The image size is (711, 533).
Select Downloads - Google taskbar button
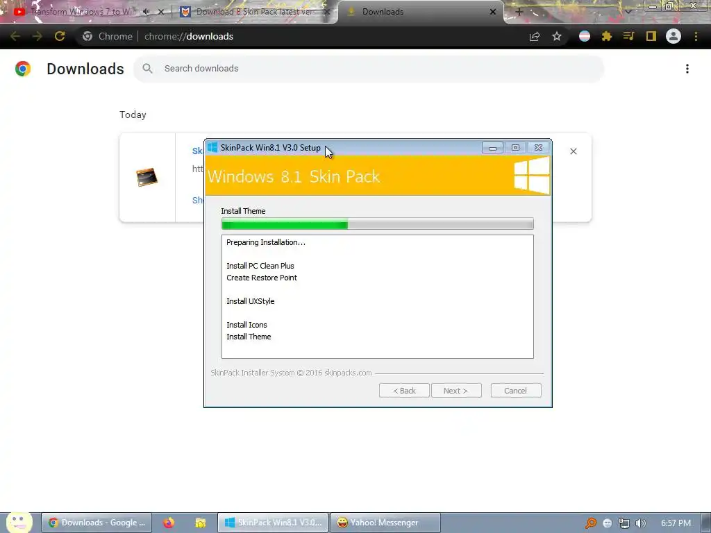pos(97,523)
